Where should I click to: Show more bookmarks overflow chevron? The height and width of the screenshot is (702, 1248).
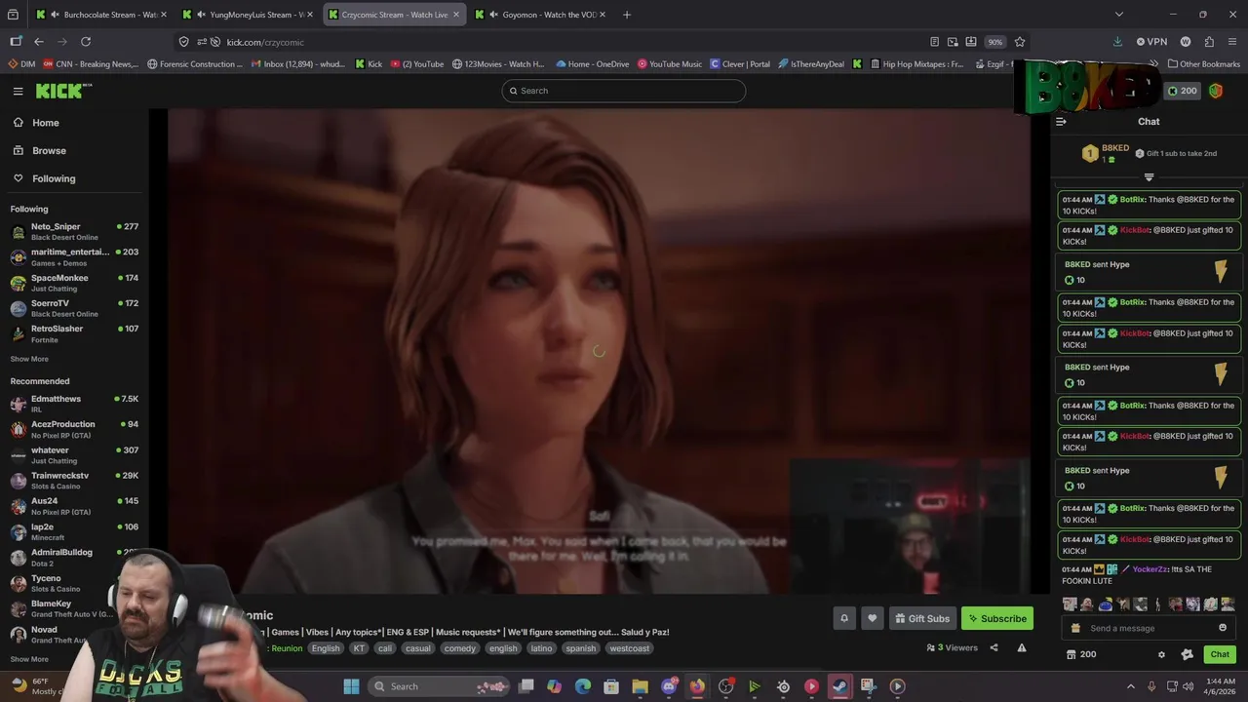pos(1155,64)
